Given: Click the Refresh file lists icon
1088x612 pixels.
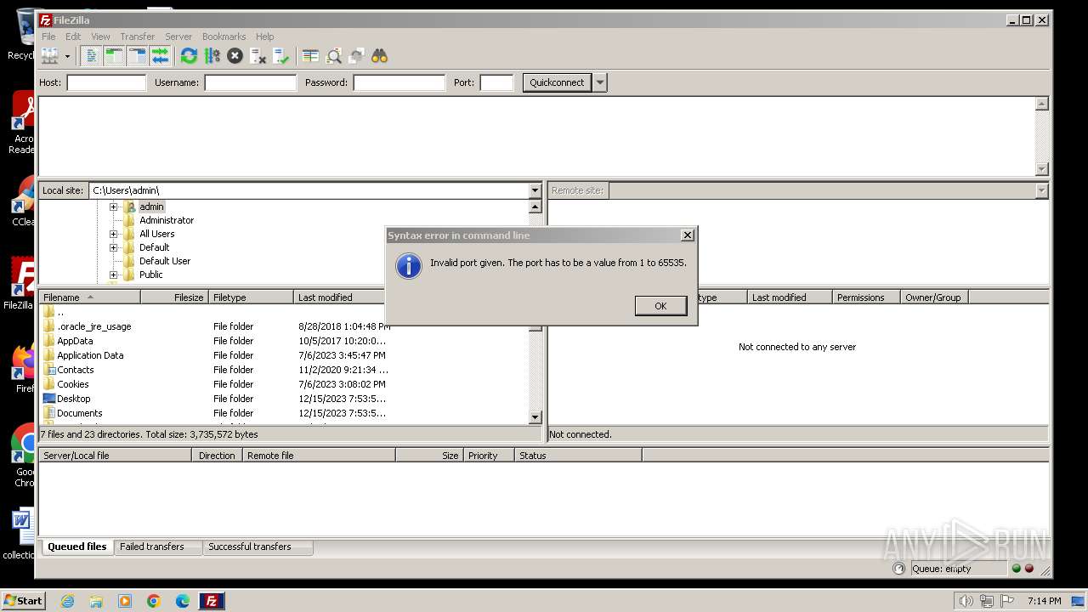Looking at the screenshot, I should click(x=189, y=56).
